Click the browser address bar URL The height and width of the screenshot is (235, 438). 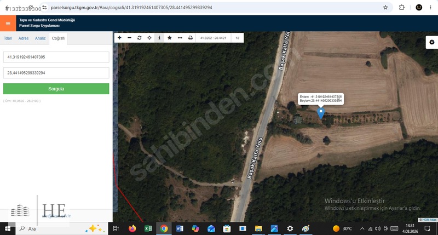point(131,8)
